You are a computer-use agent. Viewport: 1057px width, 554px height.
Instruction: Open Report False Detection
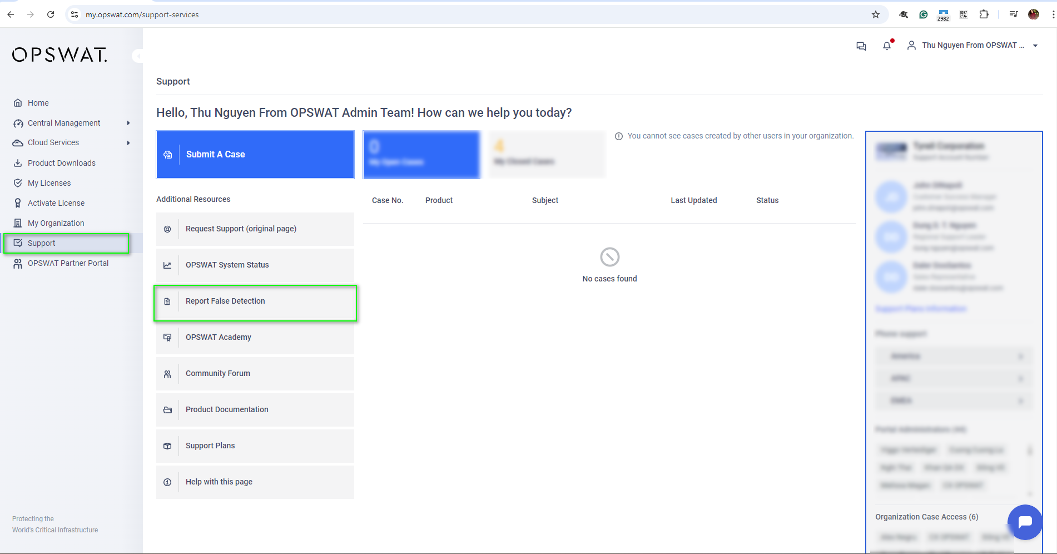coord(255,301)
